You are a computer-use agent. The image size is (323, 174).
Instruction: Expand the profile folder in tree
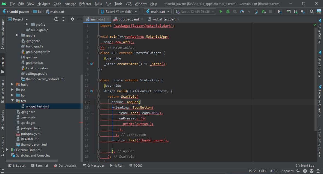point(27,25)
